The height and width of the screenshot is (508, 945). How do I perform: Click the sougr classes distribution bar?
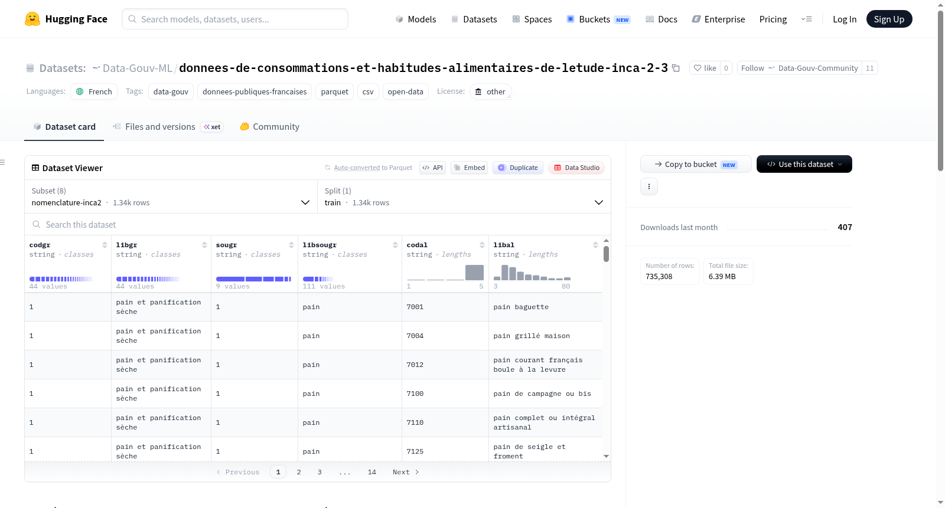click(254, 279)
